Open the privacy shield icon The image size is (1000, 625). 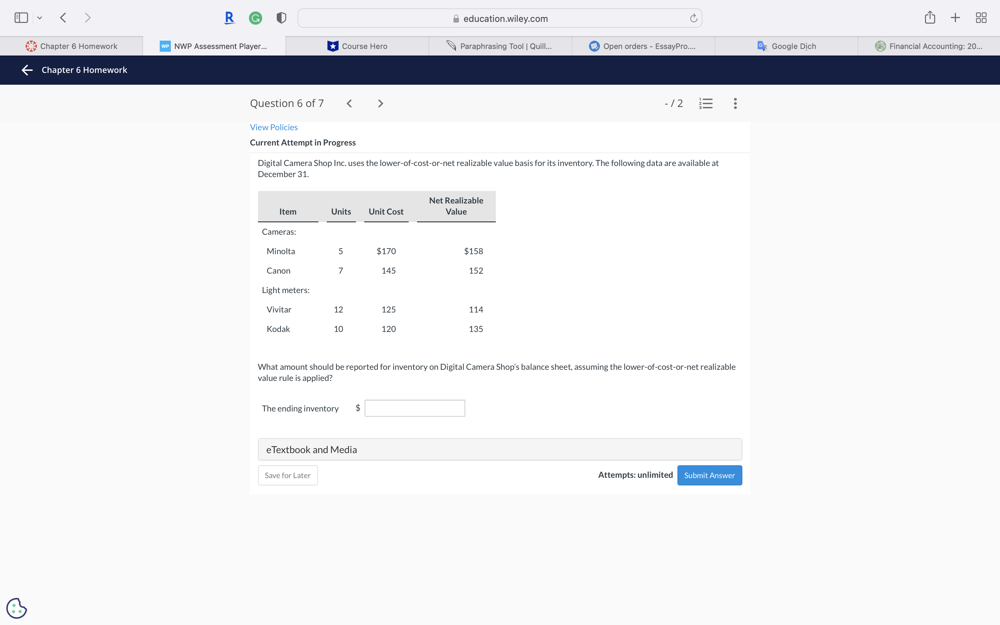tap(281, 18)
